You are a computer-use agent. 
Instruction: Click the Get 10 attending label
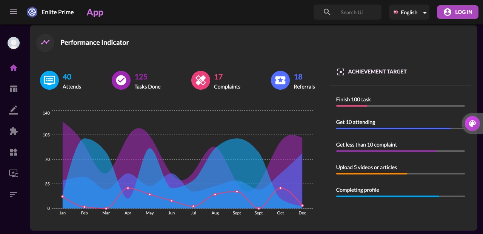356,122
